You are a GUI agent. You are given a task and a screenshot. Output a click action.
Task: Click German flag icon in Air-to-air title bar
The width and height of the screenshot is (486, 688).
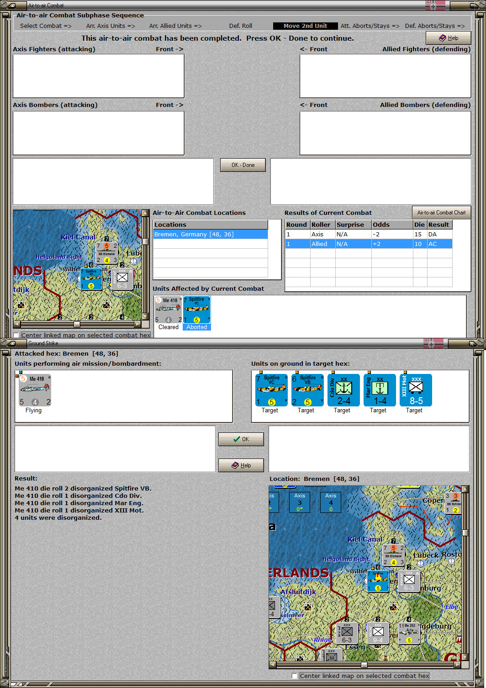click(435, 5)
